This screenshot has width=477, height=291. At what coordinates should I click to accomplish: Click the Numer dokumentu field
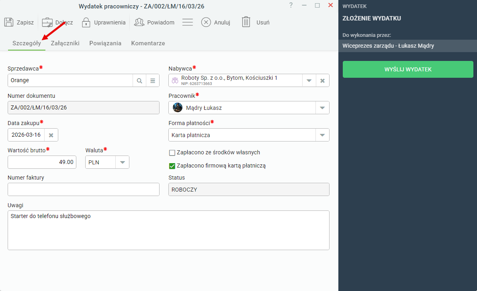click(x=83, y=108)
